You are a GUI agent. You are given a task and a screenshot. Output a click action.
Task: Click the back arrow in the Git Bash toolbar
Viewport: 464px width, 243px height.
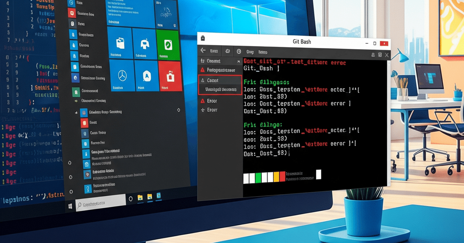coord(202,51)
